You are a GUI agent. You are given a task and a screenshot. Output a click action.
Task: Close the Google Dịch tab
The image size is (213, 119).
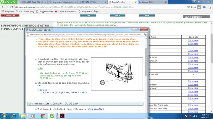point(166,2)
